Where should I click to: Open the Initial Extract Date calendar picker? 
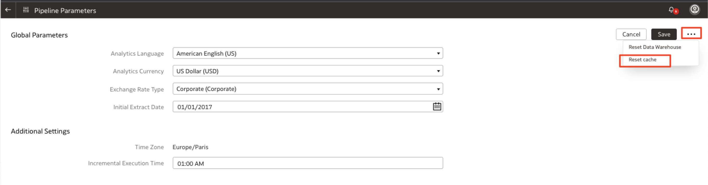point(437,107)
